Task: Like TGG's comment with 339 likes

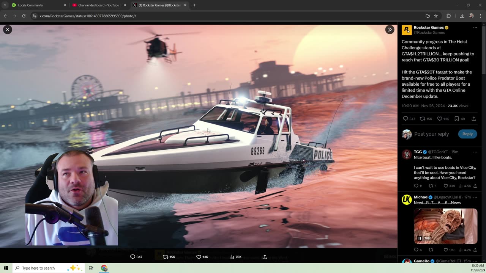Action: [x=449, y=186]
